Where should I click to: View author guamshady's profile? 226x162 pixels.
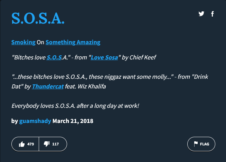coord(35,121)
